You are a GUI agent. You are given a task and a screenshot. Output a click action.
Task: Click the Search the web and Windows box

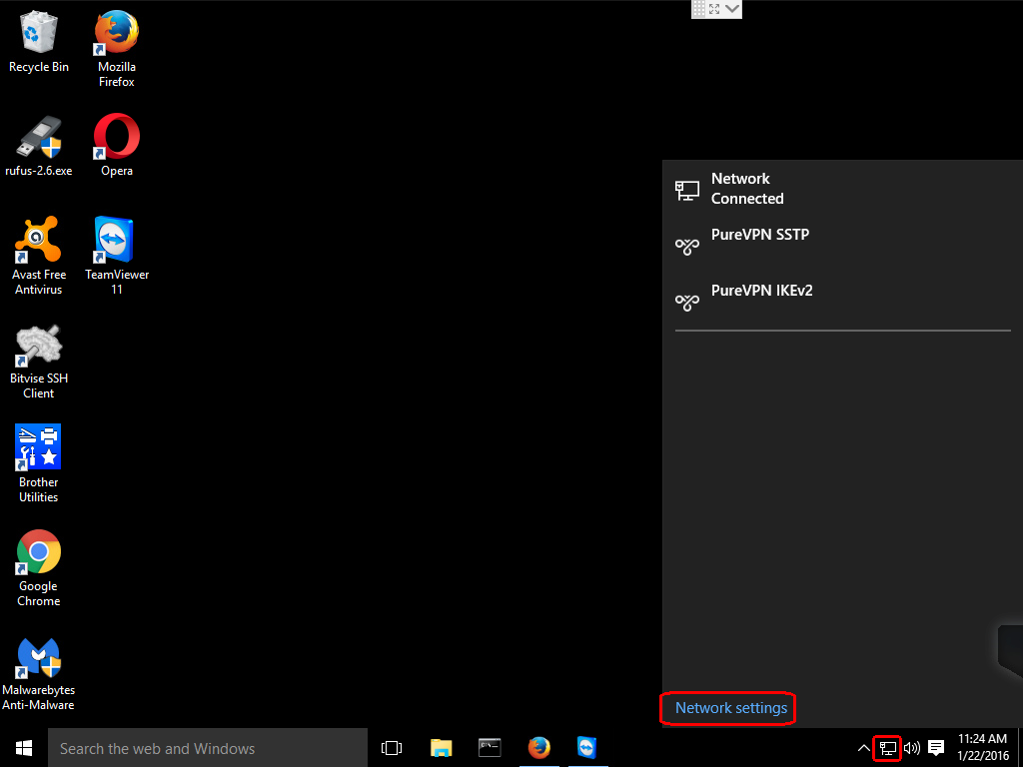click(208, 748)
